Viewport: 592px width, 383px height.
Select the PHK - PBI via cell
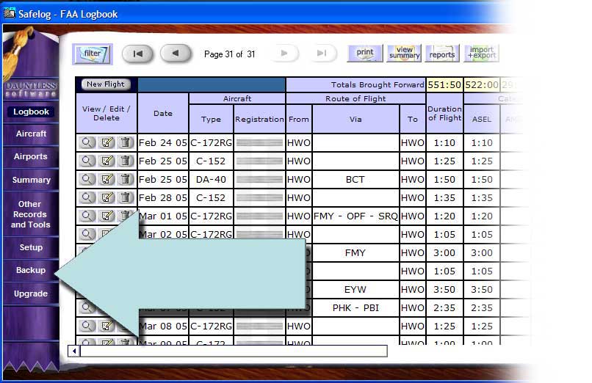coord(355,308)
